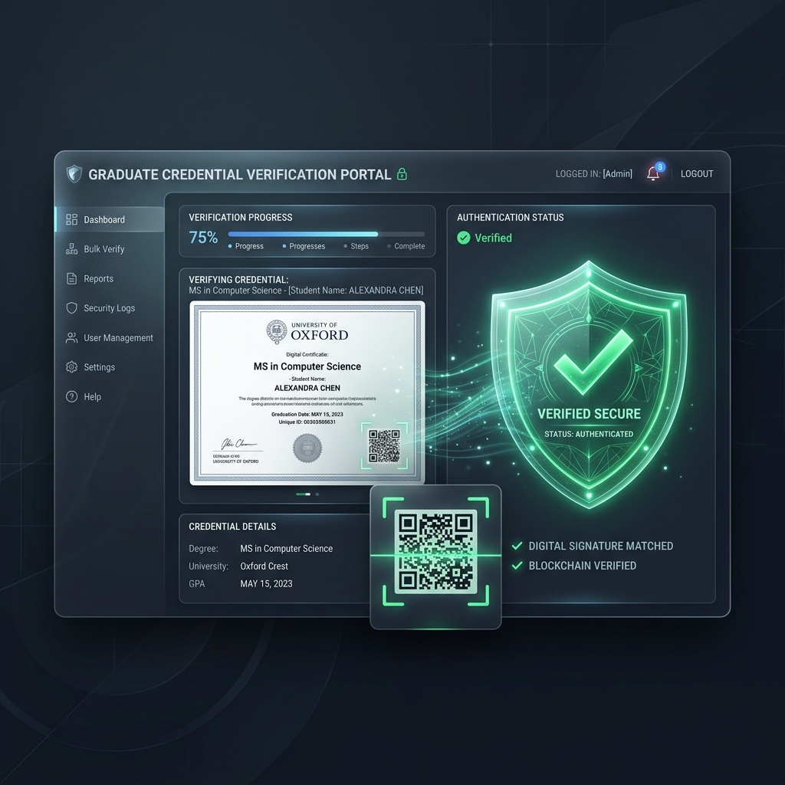Viewport: 785px width, 785px height.
Task: Select the active carousel indicator below certificate
Action: coord(303,494)
